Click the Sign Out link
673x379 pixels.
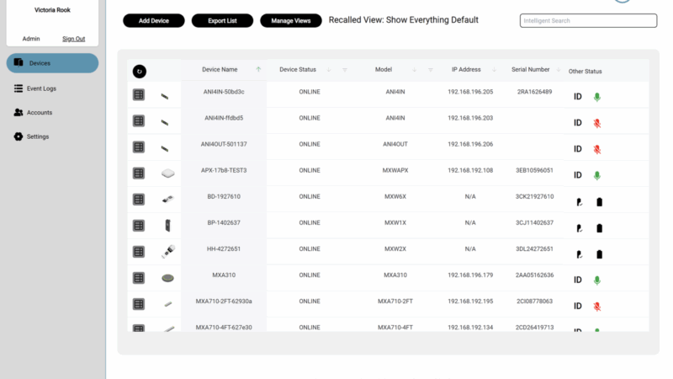pos(74,39)
